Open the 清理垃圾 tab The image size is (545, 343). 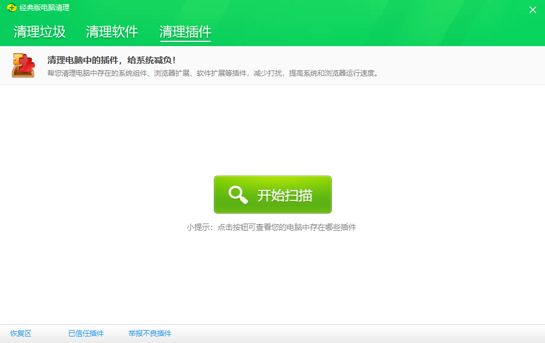pyautogui.click(x=41, y=31)
